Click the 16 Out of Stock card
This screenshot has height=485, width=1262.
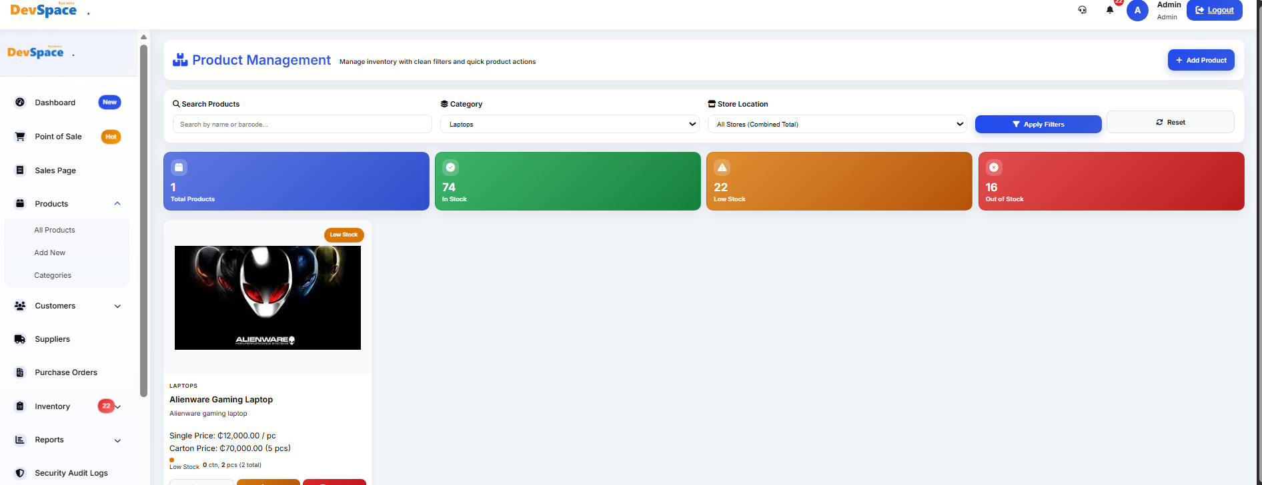coord(1111,181)
